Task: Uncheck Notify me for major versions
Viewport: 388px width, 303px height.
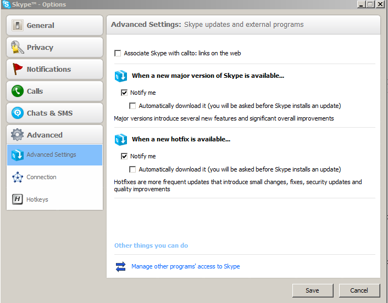Action: (x=124, y=93)
